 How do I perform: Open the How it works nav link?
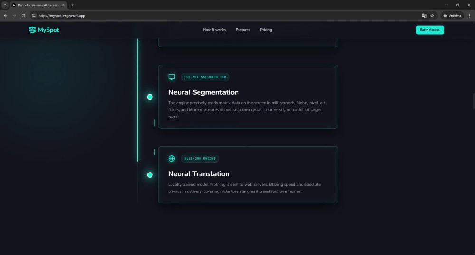click(214, 30)
